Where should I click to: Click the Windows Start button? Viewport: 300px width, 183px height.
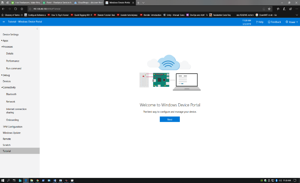pyautogui.click(x=3, y=180)
